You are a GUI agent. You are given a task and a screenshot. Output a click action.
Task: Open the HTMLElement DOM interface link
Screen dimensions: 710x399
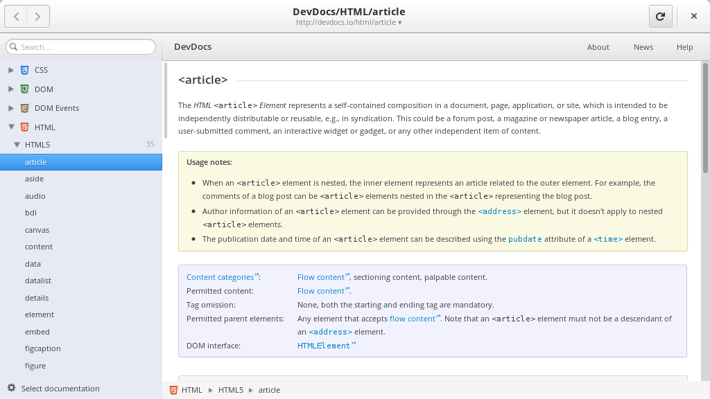coord(323,346)
